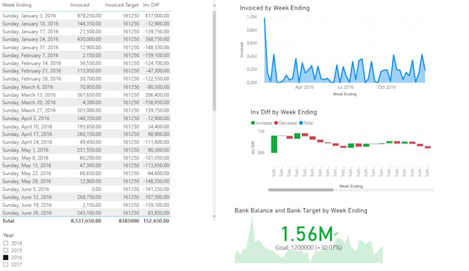Click the 978,250.00 invoiced cell

pyautogui.click(x=89, y=16)
